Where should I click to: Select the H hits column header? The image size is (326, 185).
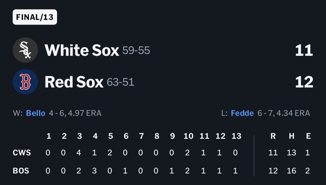click(x=292, y=136)
